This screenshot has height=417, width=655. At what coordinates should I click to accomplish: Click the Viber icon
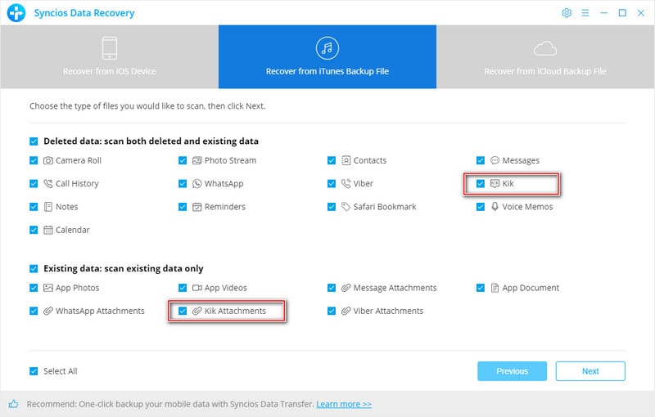[x=346, y=183]
